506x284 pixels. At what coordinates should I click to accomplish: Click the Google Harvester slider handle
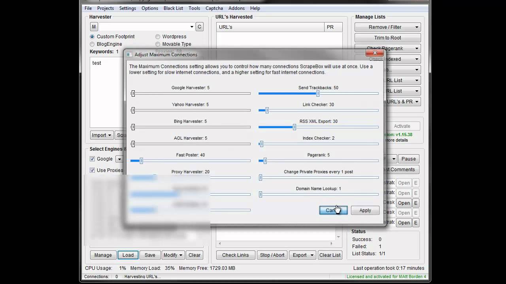click(x=133, y=93)
